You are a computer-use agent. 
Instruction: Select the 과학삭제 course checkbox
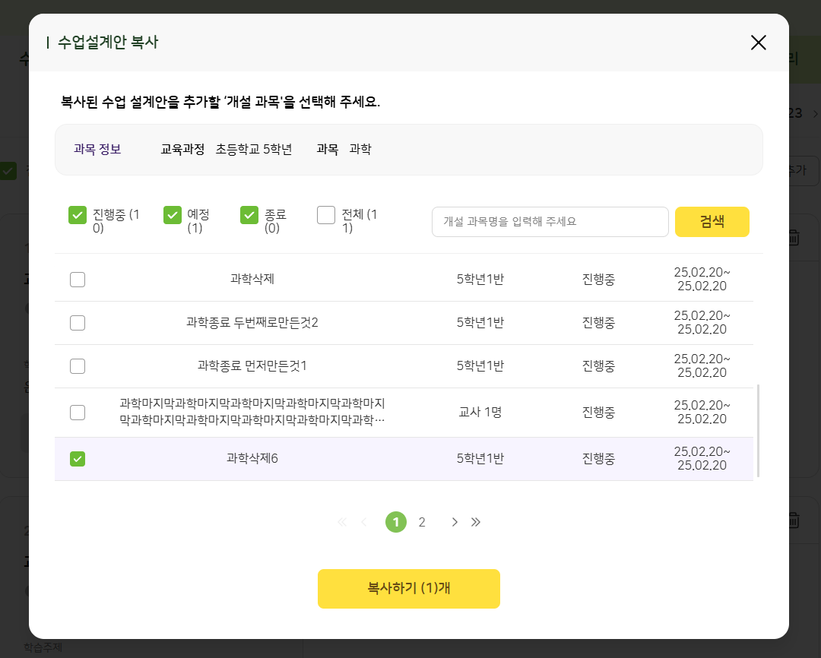click(78, 280)
